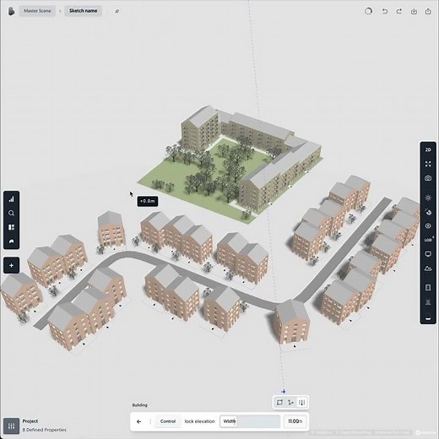Redo the last action
Screen dimensions: 439x439
[399, 11]
